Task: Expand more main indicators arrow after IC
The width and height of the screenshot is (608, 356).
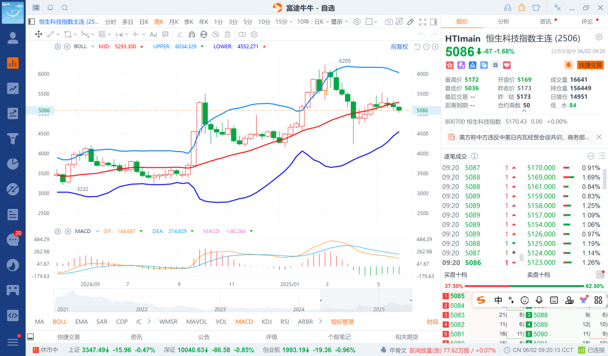Action: [x=149, y=322]
